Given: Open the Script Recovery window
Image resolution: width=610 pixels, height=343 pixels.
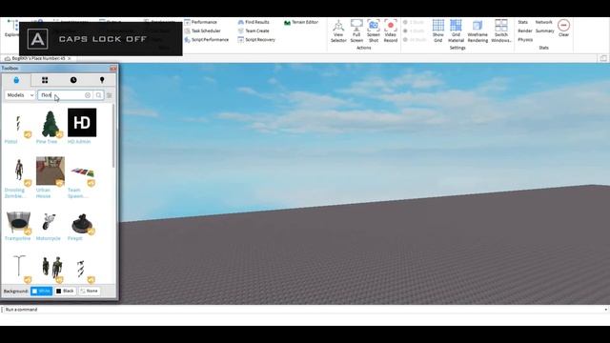Looking at the screenshot, I should tap(256, 40).
